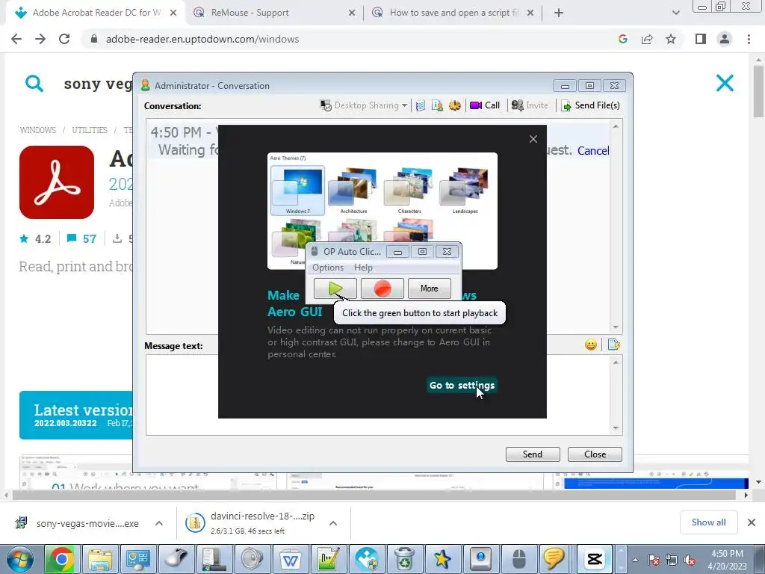
Task: Click the Cancel link in the conversation
Action: pos(593,151)
